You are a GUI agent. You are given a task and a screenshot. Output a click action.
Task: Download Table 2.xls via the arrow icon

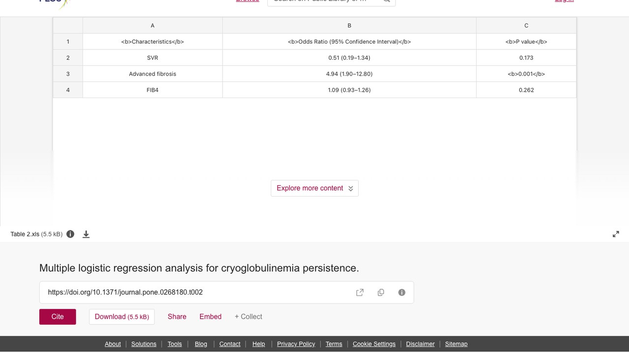pyautogui.click(x=86, y=234)
